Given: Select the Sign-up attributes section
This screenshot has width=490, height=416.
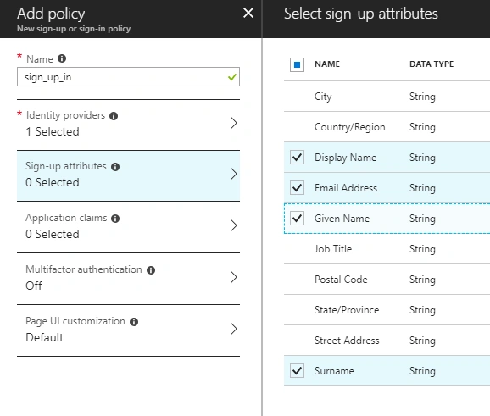Looking at the screenshot, I should pyautogui.click(x=129, y=175).
